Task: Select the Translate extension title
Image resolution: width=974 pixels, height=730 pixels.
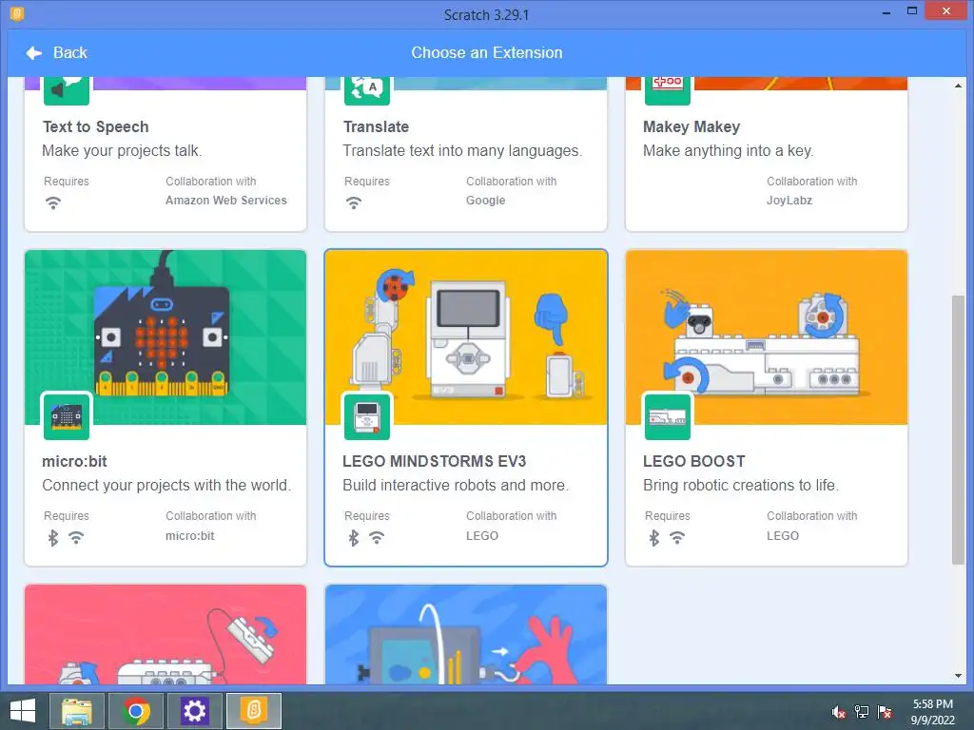Action: click(376, 126)
